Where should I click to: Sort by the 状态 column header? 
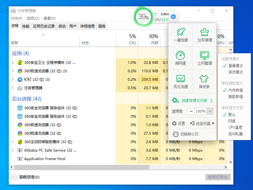(98, 40)
